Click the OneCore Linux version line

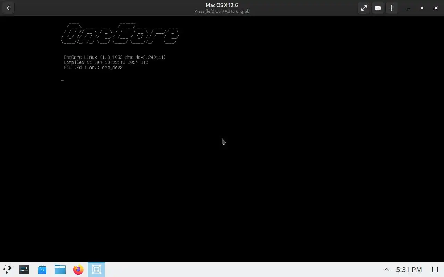click(x=115, y=57)
